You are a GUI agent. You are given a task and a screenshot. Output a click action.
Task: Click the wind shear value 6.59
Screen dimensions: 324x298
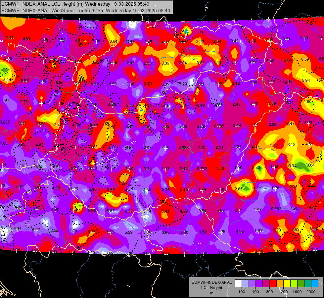(x=110, y=232)
